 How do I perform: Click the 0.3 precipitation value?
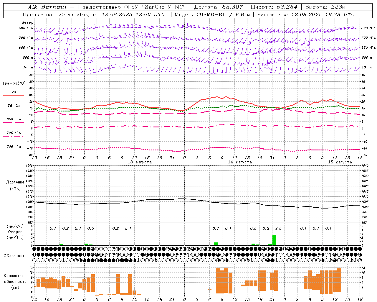click(266, 228)
